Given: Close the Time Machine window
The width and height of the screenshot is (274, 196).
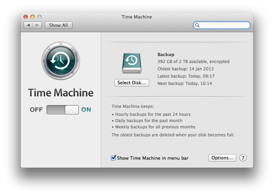Looking at the screenshot, I should pyautogui.click(x=26, y=17).
